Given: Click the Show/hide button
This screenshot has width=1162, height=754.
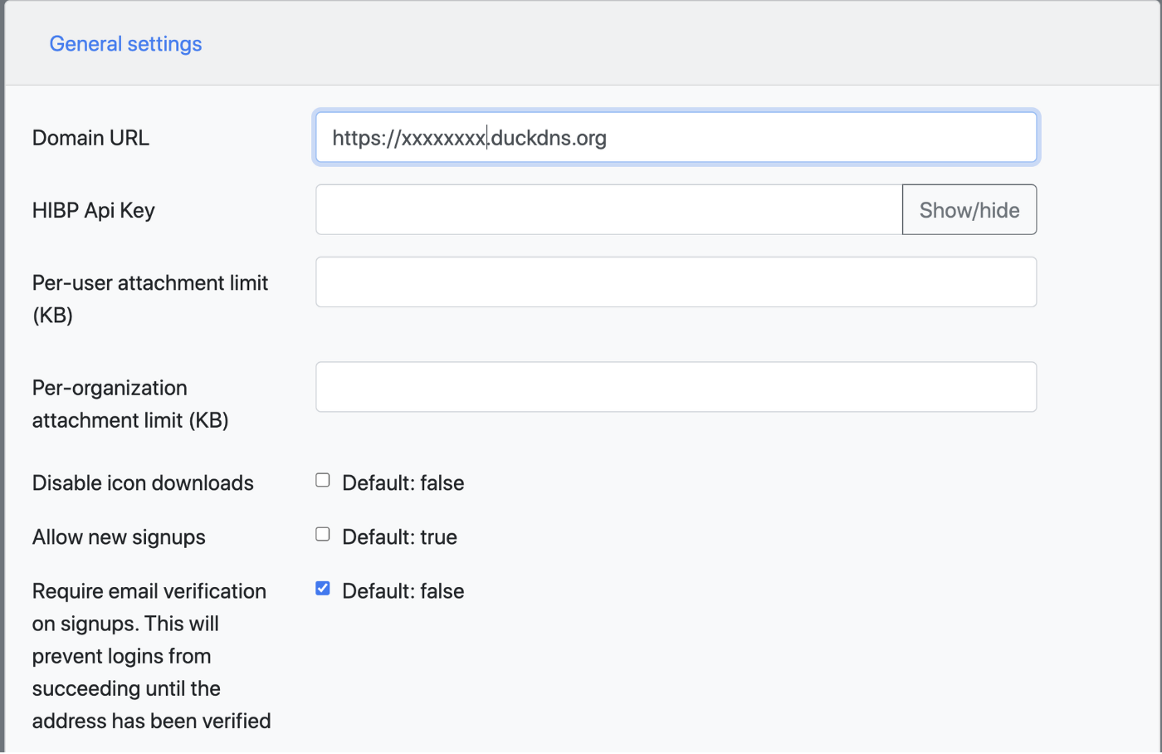Looking at the screenshot, I should point(969,210).
